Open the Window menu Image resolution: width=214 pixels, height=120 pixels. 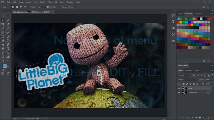pos(70,2)
